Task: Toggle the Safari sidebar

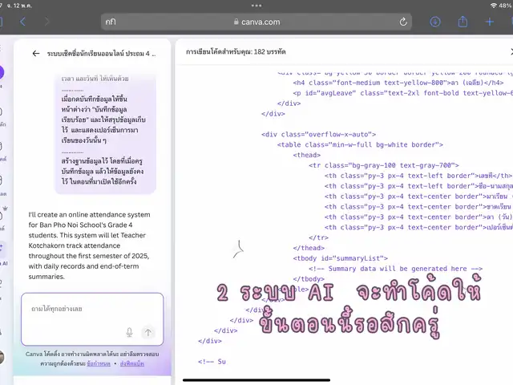Action: tap(2, 22)
